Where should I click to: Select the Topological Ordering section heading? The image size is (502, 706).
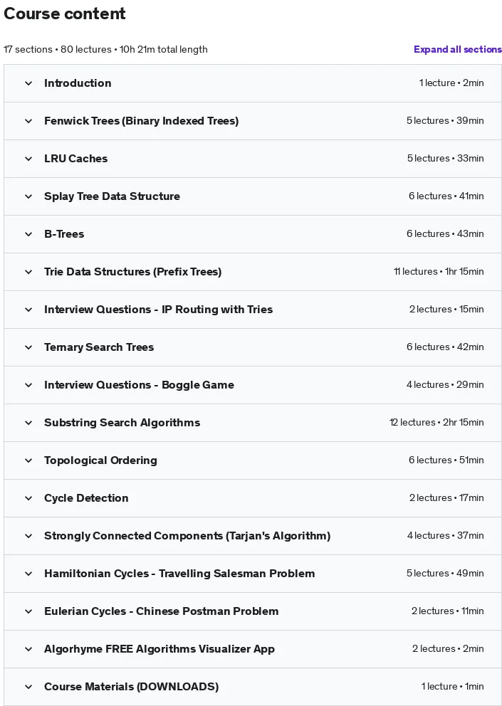[x=100, y=460]
